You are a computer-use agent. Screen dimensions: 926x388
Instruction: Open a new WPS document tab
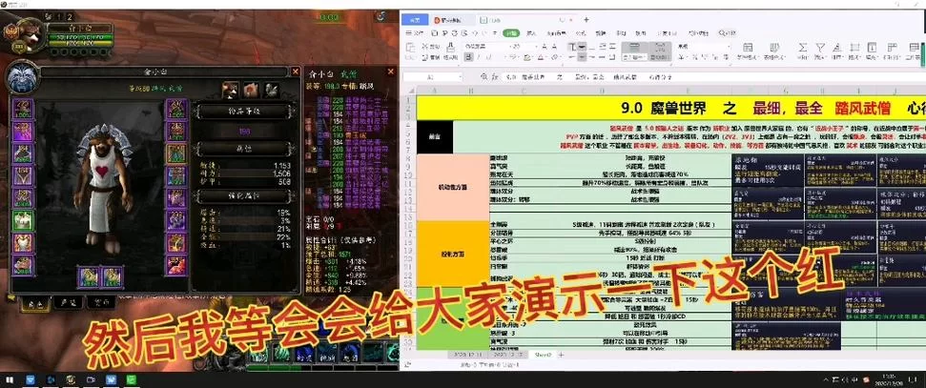586,19
